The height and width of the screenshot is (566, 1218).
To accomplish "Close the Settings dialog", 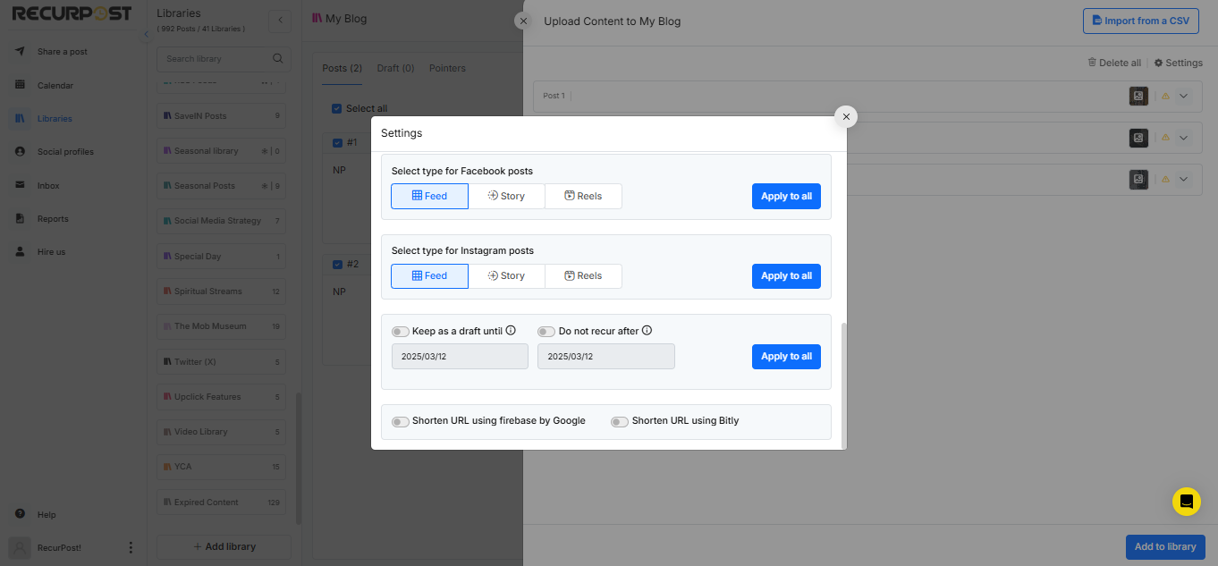I will pyautogui.click(x=846, y=116).
